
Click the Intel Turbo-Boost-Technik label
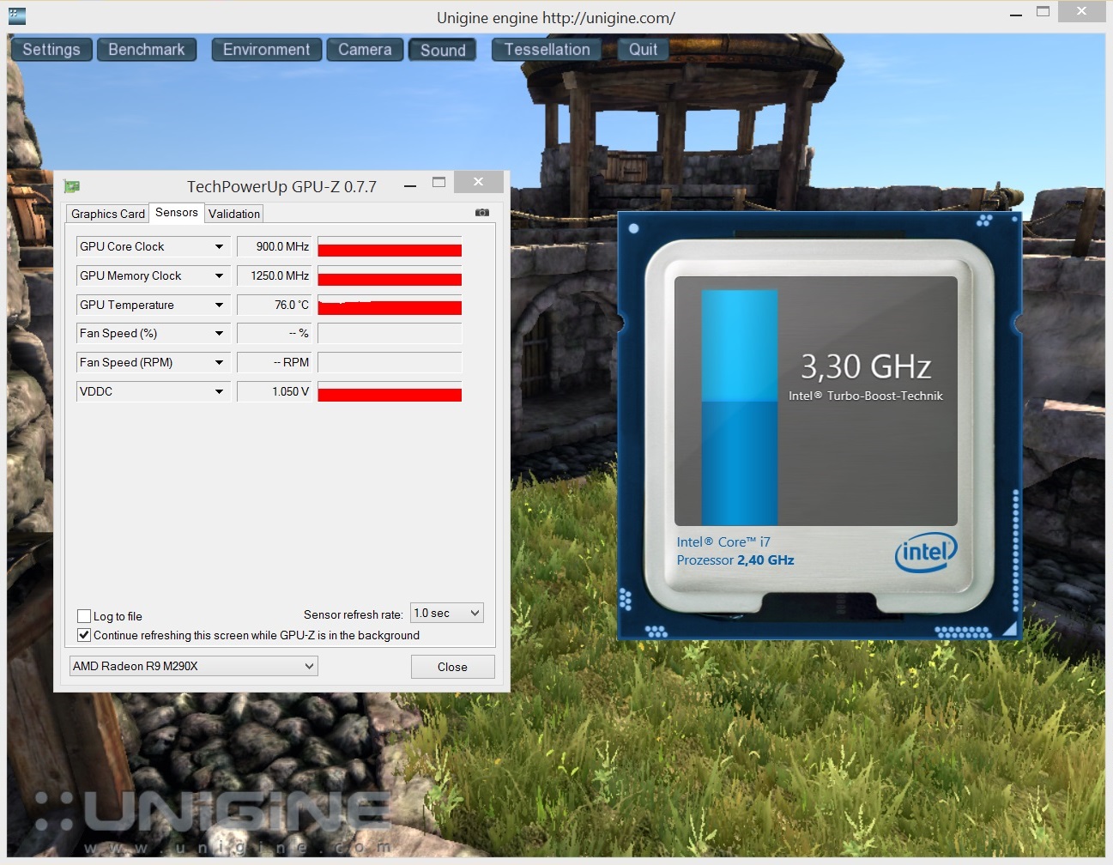tap(866, 396)
